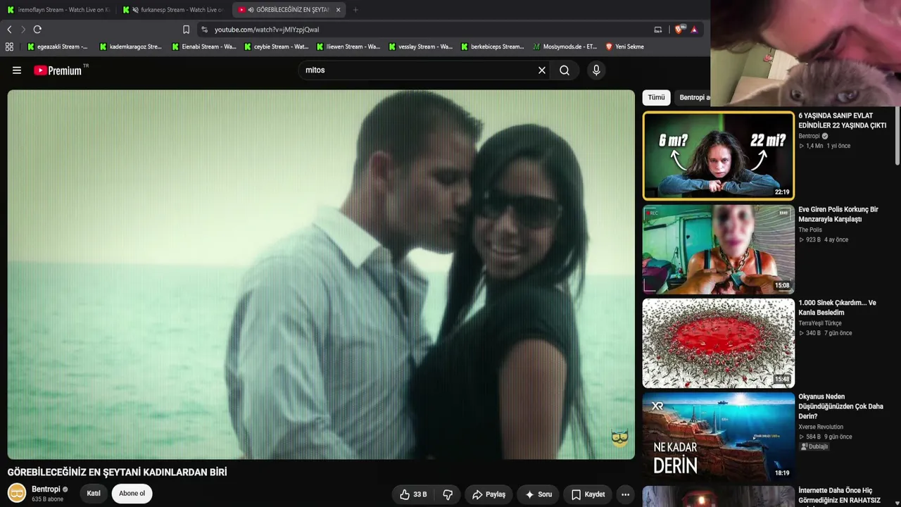Screen dimensions: 901x507
Task: Go back using the browser back arrow
Action: (9, 30)
